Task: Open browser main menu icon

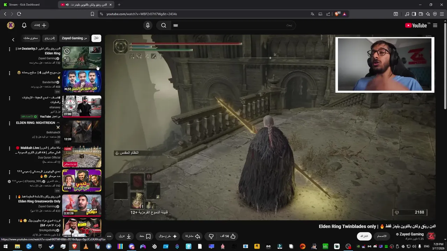Action: coord(442,14)
